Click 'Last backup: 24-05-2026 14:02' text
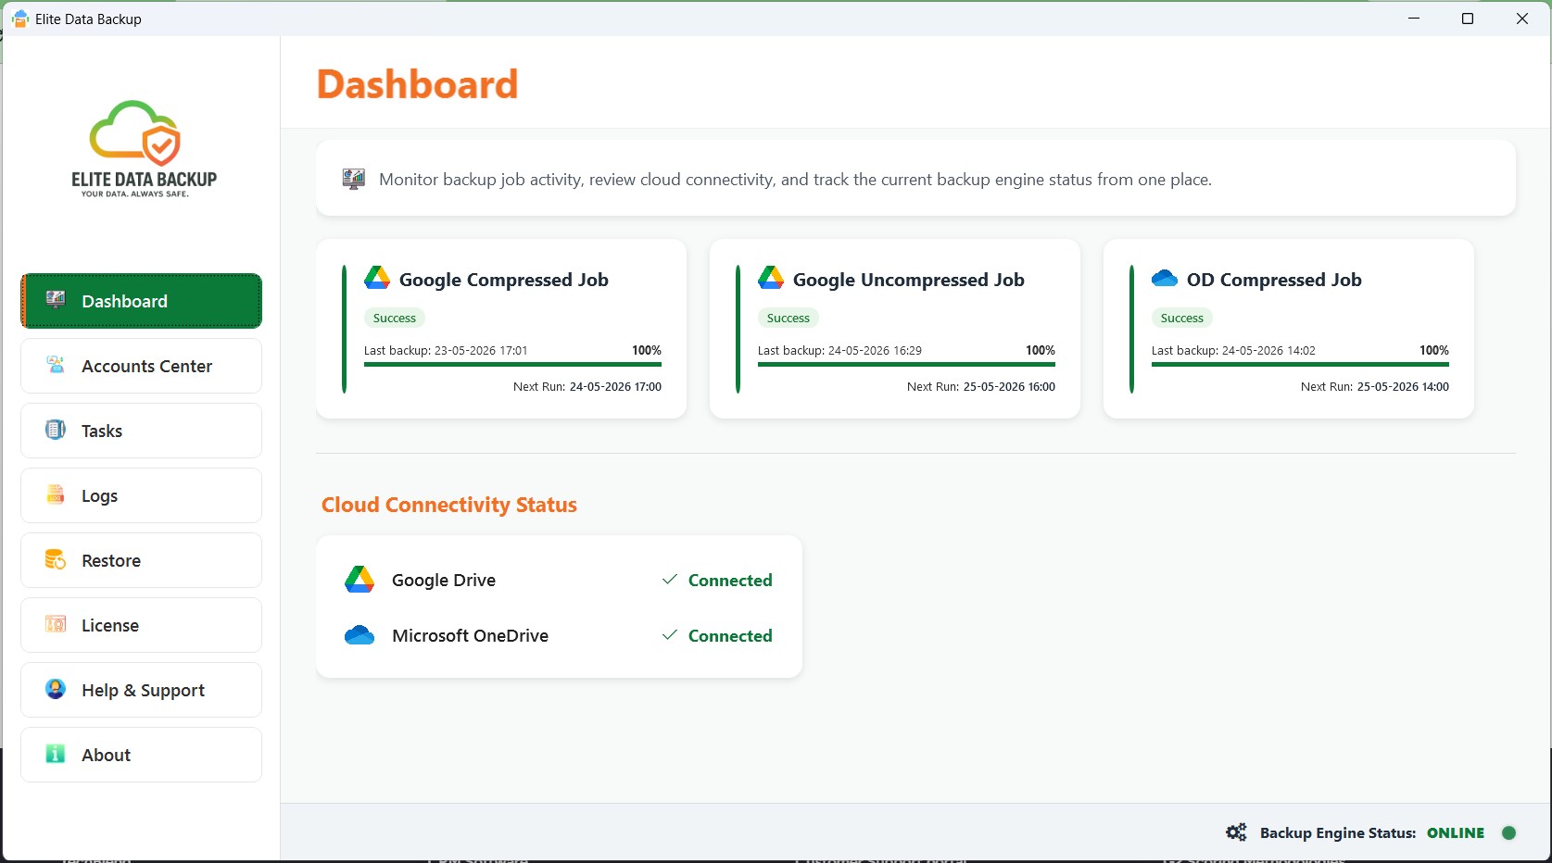The image size is (1552, 863). click(x=1233, y=350)
